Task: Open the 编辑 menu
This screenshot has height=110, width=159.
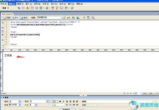Action: pyautogui.click(x=12, y=4)
